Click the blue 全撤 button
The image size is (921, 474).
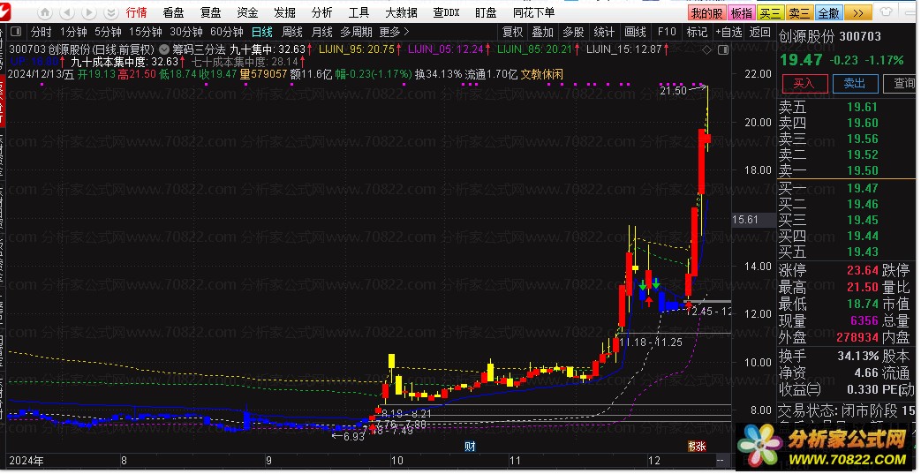point(828,13)
